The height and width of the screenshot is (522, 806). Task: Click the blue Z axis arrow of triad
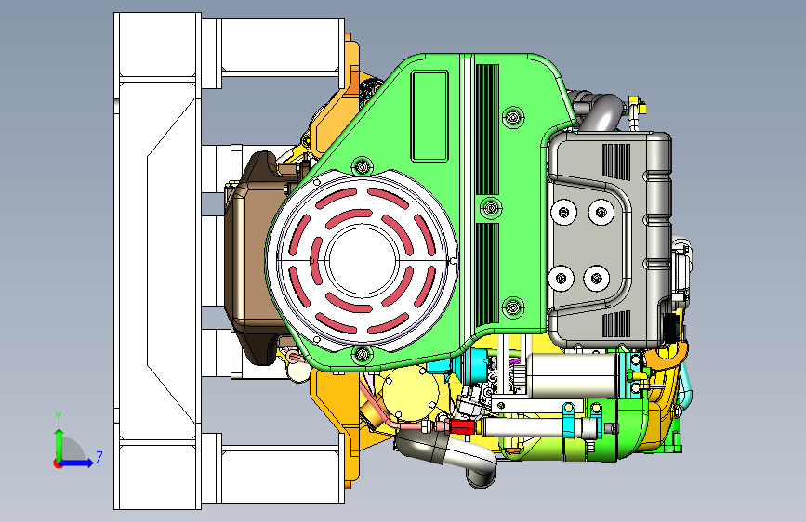pos(77,463)
